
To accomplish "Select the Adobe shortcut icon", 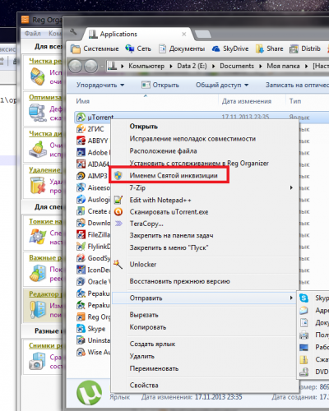I will coord(81,152).
